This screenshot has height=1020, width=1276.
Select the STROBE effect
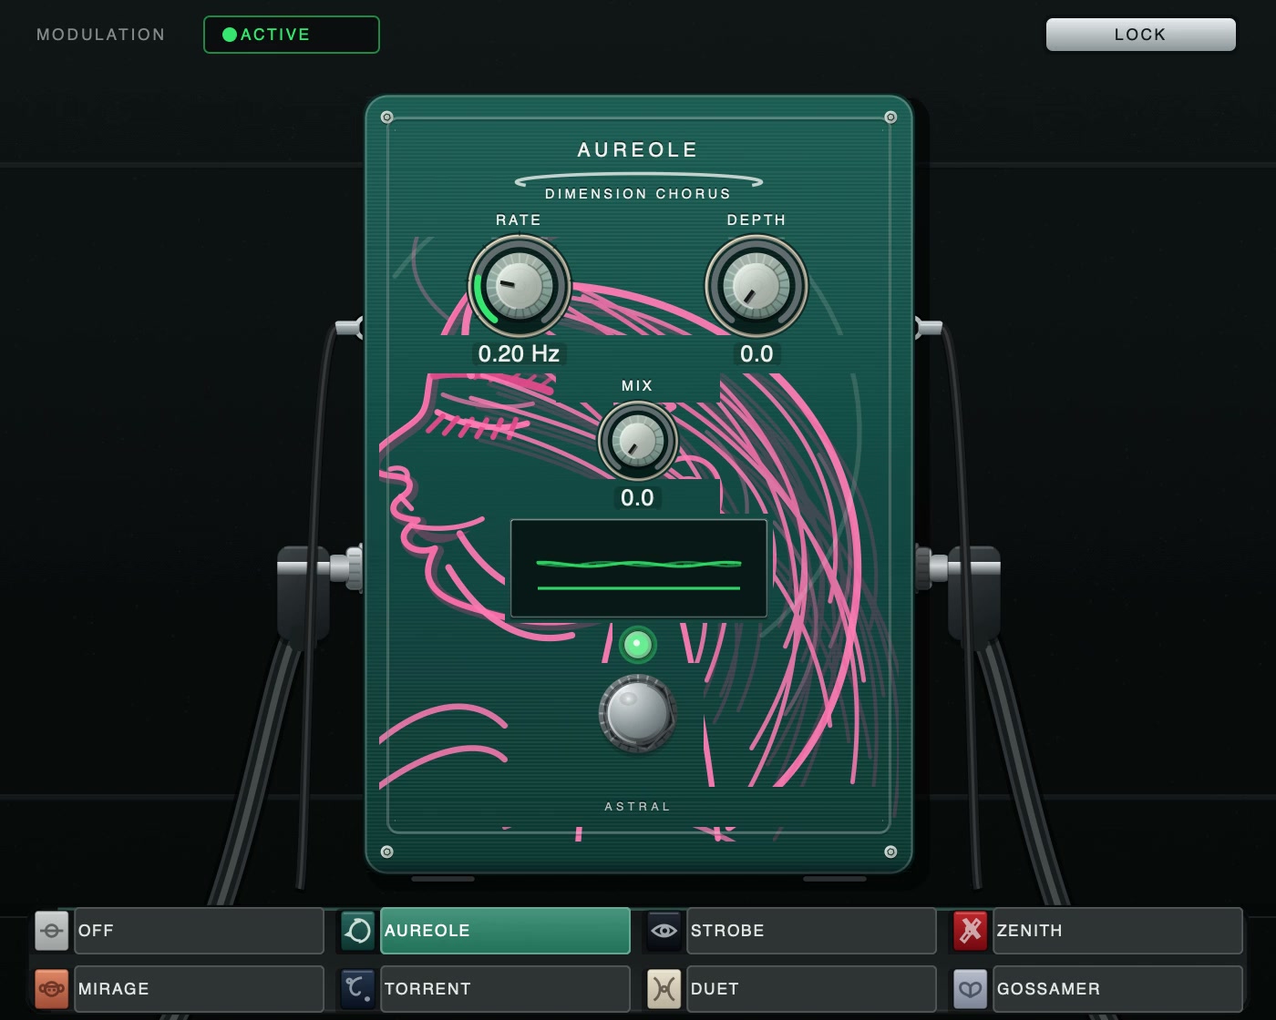pos(811,931)
